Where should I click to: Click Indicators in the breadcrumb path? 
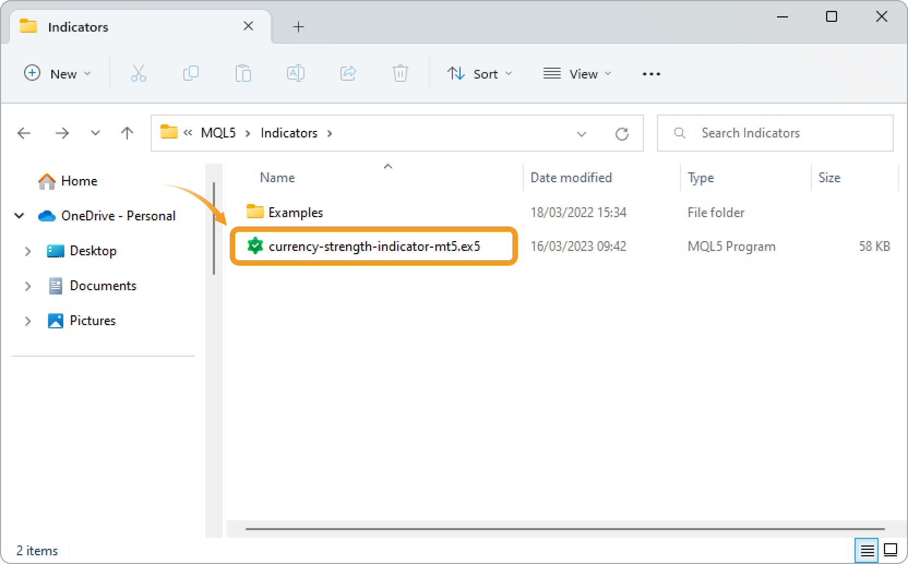[289, 133]
